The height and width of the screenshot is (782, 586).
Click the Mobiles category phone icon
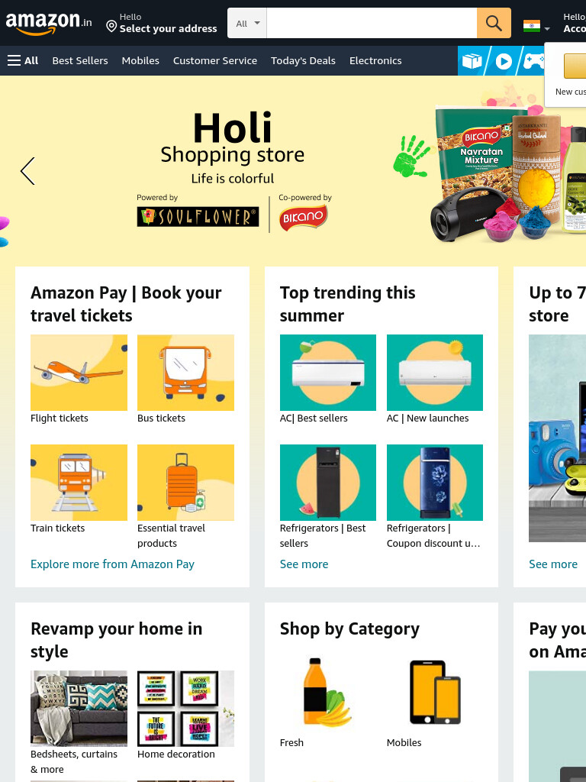click(x=434, y=692)
